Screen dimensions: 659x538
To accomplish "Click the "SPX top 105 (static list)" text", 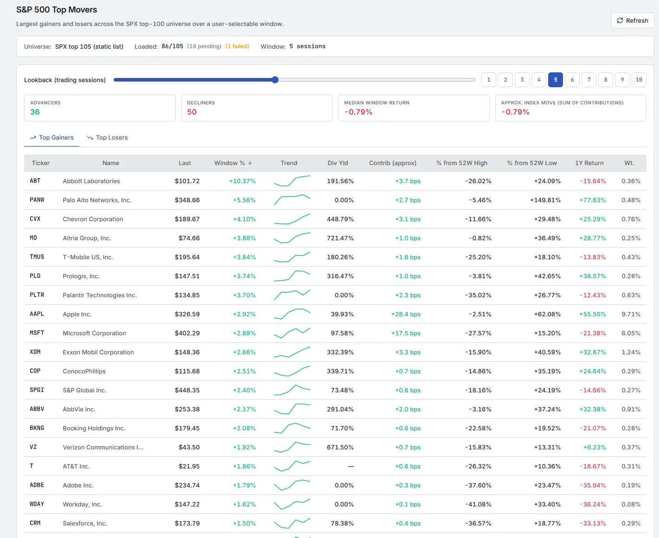I will (89, 46).
